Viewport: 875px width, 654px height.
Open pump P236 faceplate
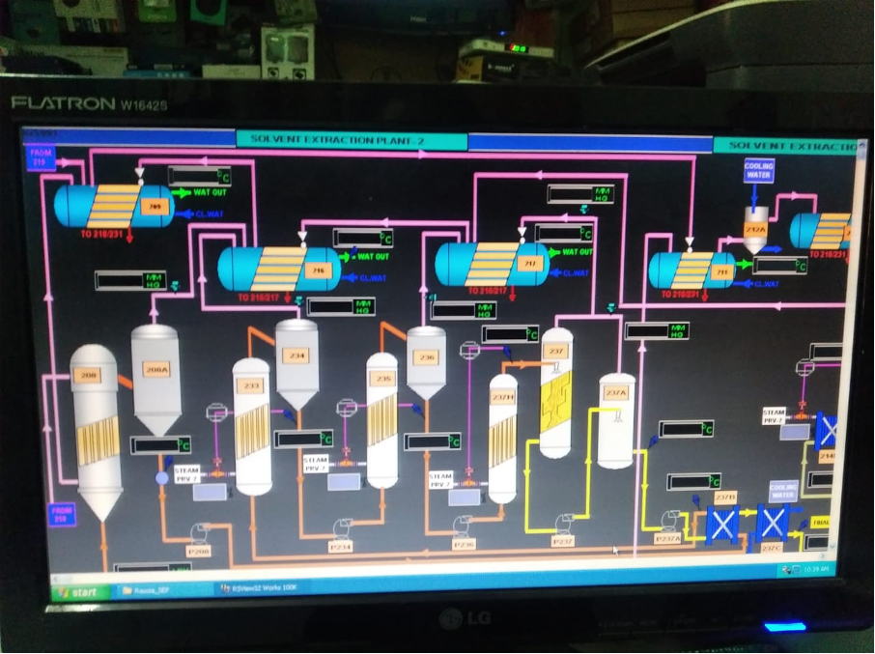[x=463, y=526]
